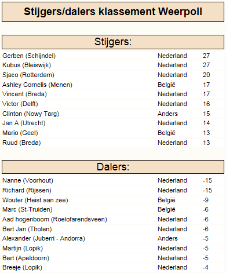Select Mario (Geel) name cell
This screenshot has width=226, height=273.
pyautogui.click(x=20, y=133)
